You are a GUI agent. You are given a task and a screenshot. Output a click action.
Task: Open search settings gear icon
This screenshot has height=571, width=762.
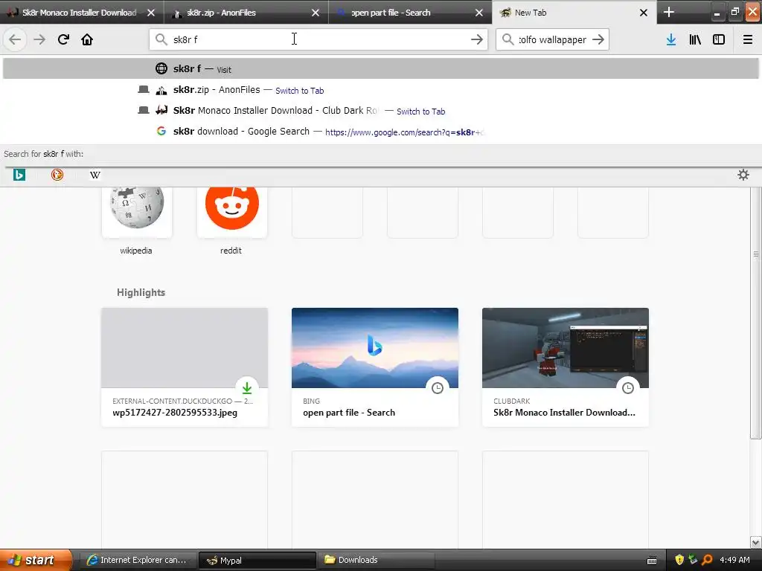point(743,175)
